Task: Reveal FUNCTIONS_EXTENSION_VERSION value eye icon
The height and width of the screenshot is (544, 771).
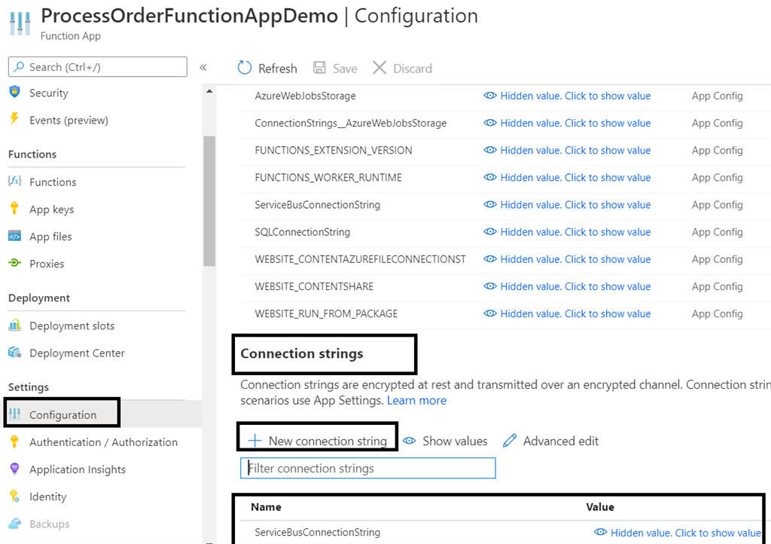Action: tap(489, 149)
